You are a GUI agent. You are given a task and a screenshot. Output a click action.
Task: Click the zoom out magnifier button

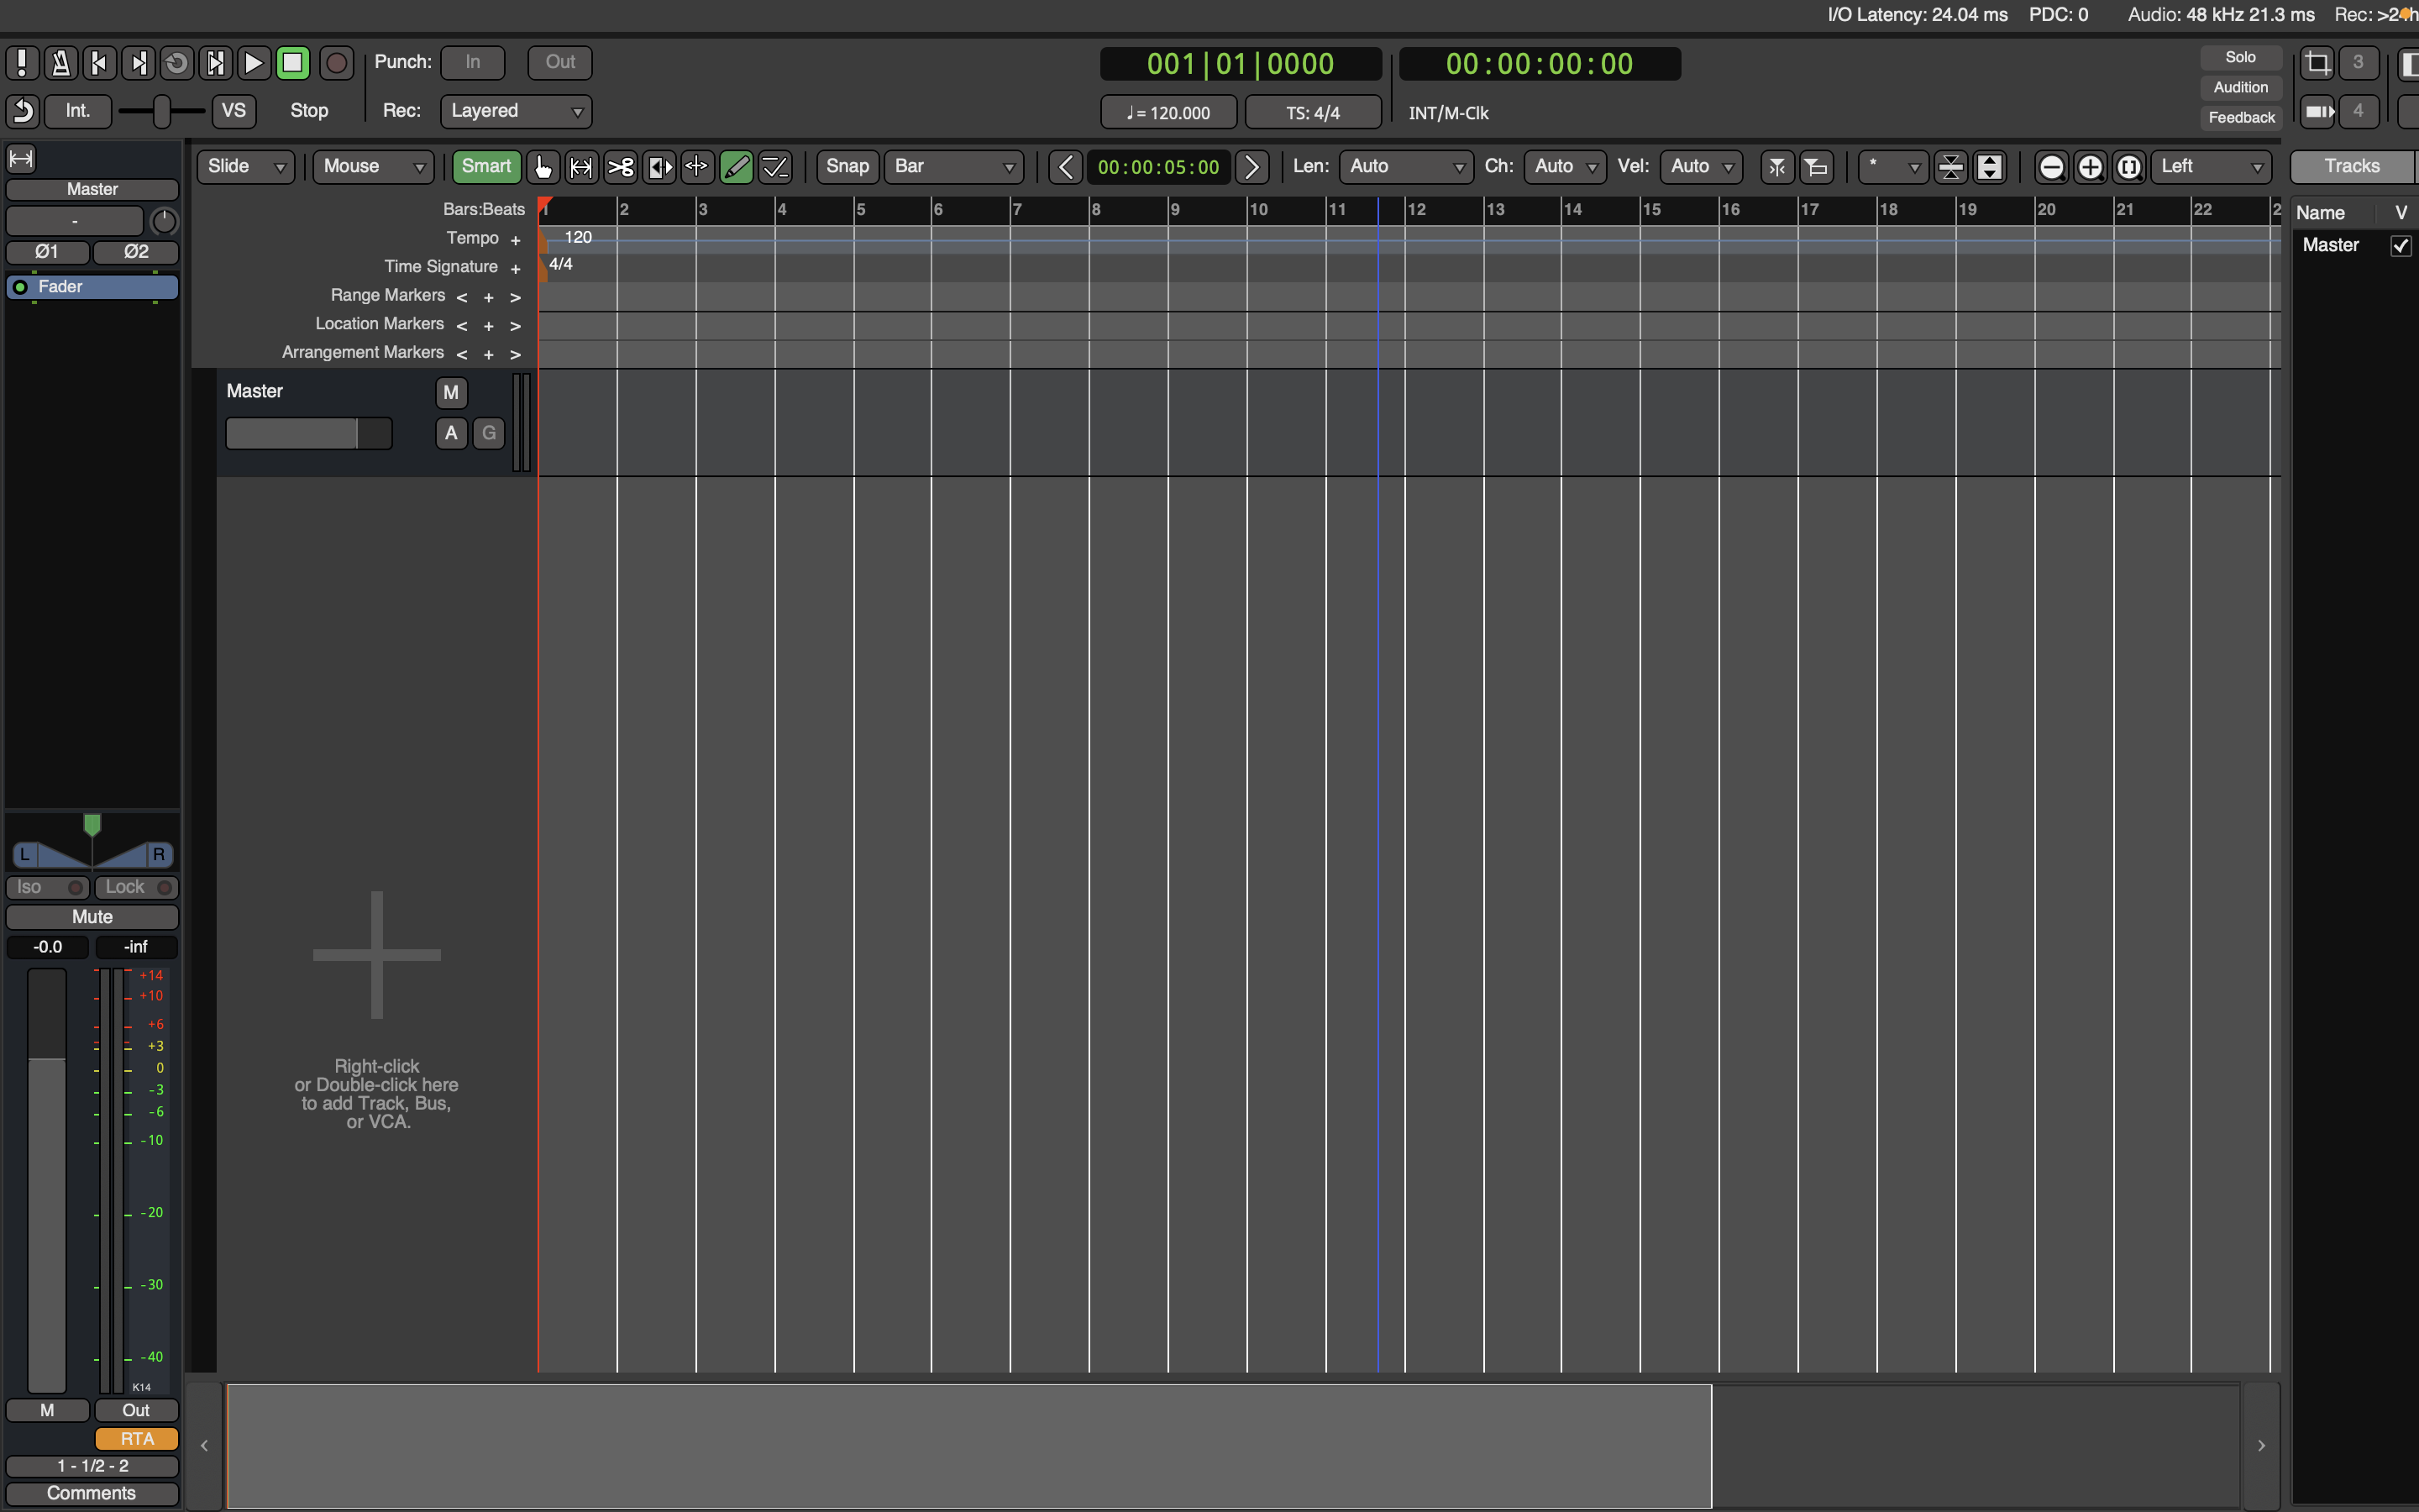coord(2050,167)
